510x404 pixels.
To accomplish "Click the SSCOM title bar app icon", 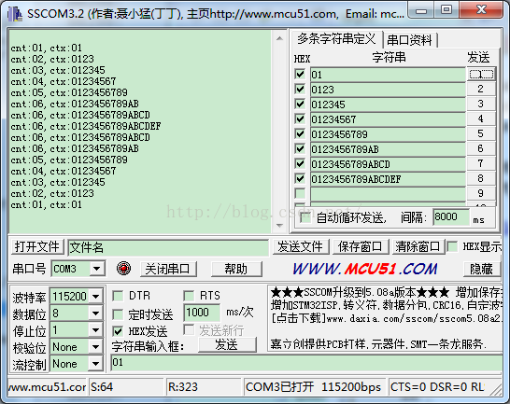I will (15, 14).
